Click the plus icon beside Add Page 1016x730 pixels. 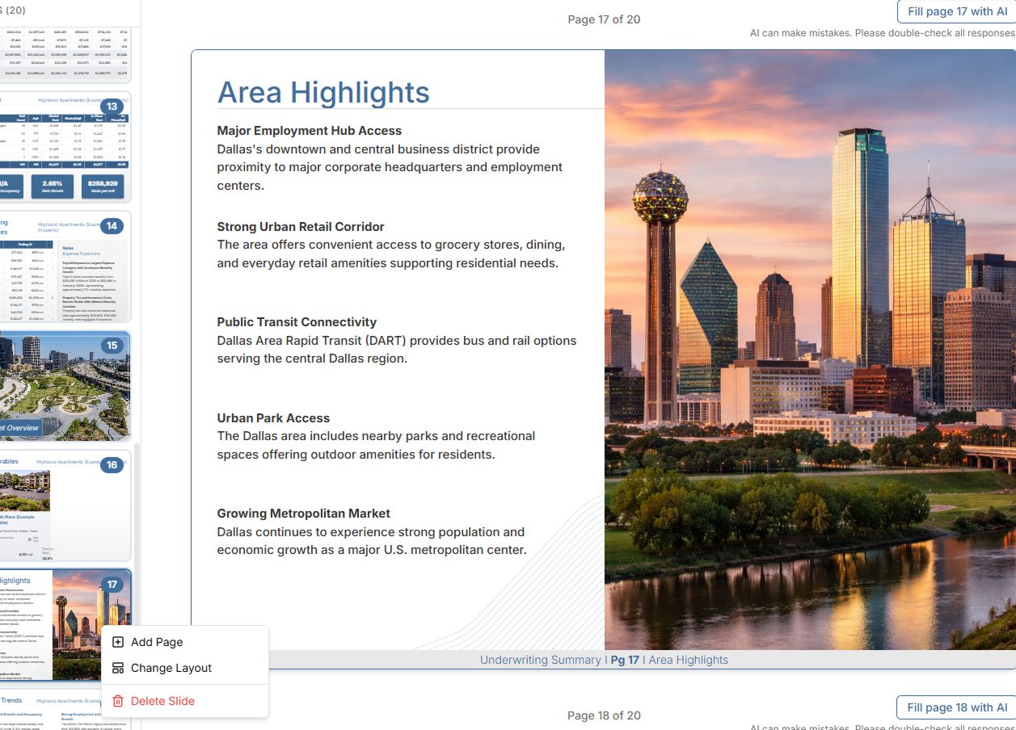coord(118,642)
